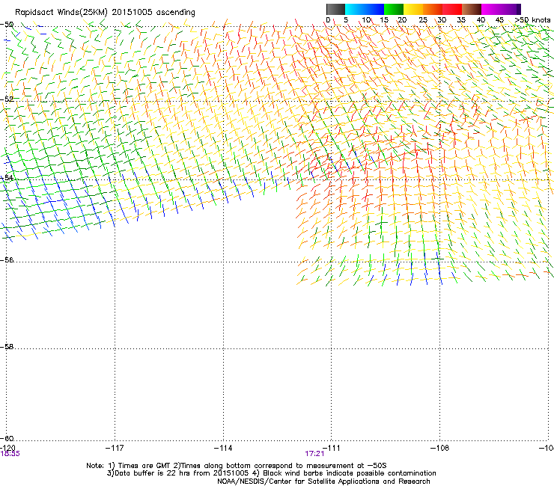Click the orange 25-30 knots color swatch
Image resolution: width=554 pixels, height=486 pixels.
[x=433, y=9]
